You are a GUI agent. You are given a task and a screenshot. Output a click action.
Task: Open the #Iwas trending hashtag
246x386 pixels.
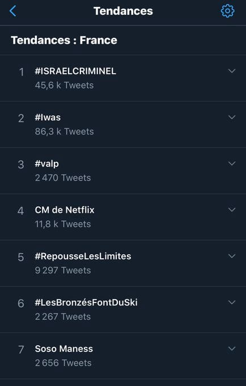[x=48, y=118]
